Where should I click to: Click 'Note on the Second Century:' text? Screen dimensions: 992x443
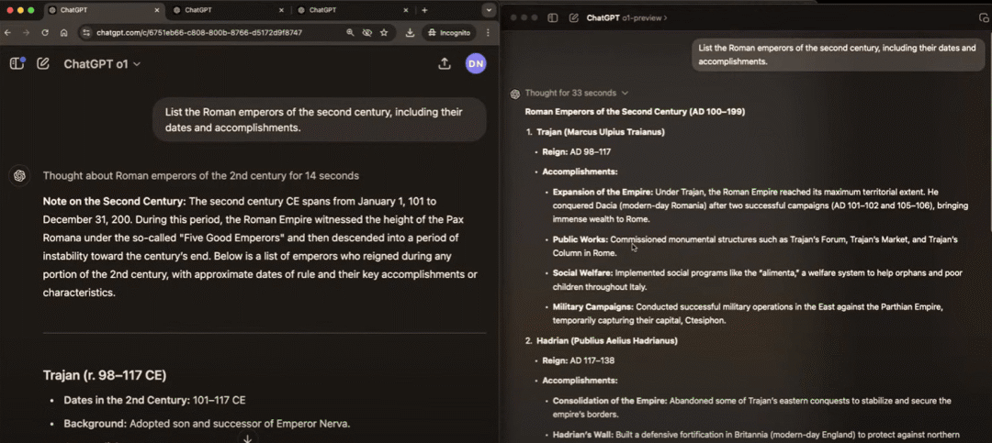point(114,201)
